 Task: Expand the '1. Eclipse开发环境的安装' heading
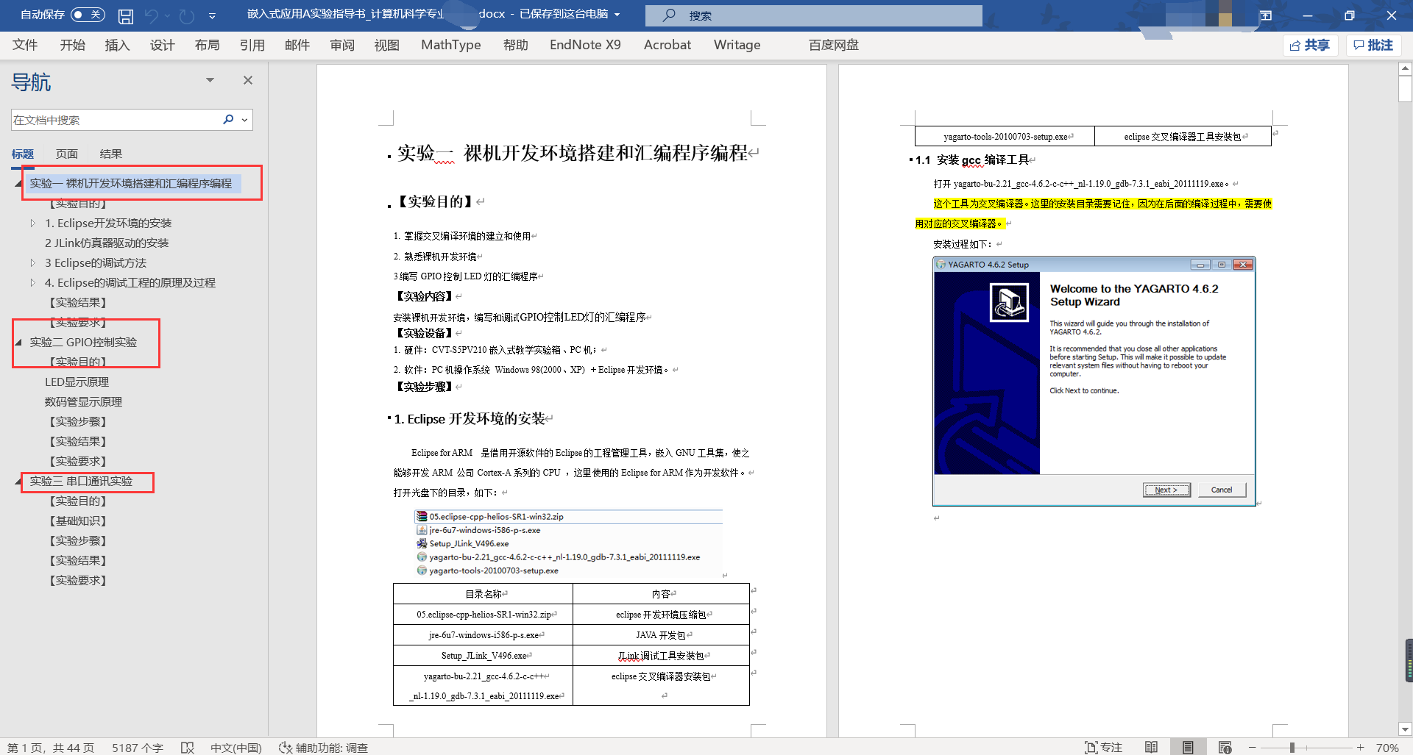tap(32, 223)
